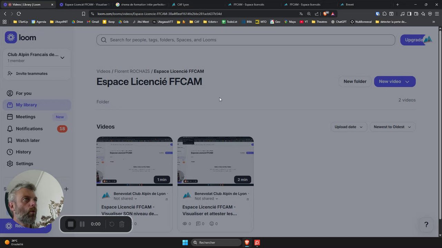Pause the Loom recording
This screenshot has height=248, width=442.
82,224
